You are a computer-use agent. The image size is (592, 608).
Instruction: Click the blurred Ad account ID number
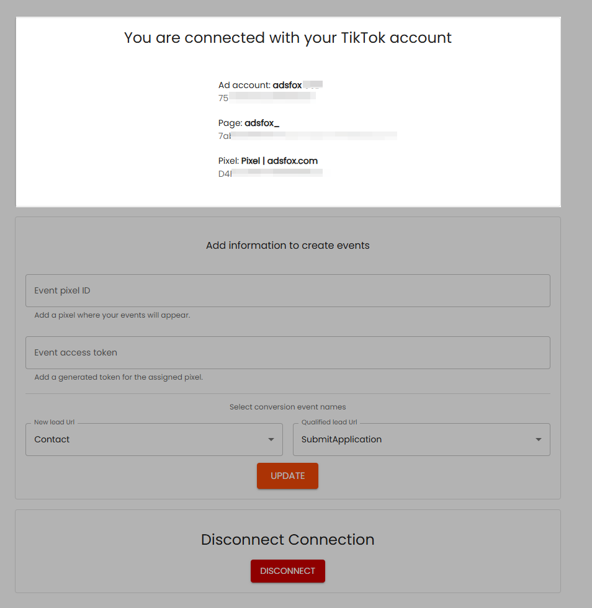coord(267,97)
